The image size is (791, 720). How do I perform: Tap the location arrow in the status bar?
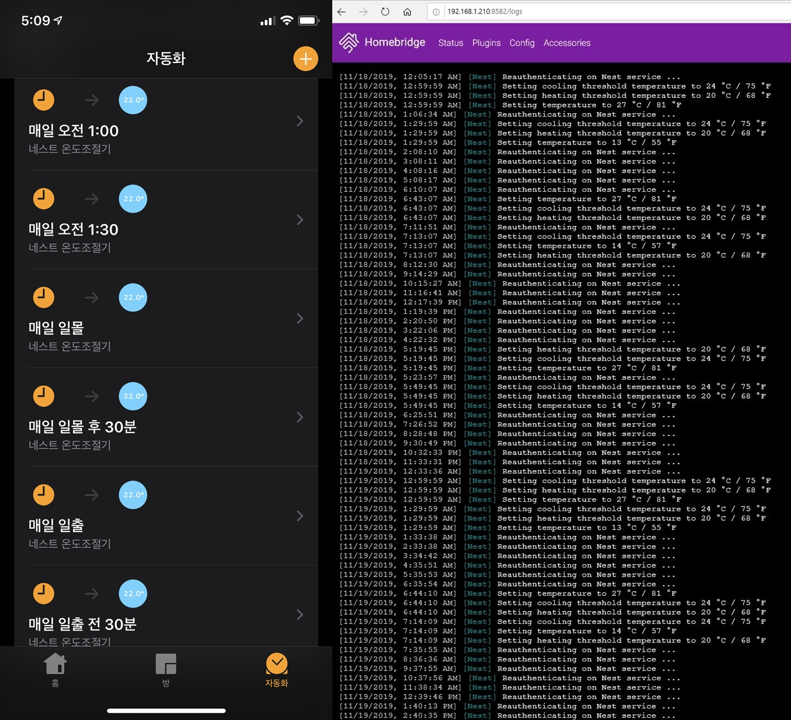click(58, 20)
